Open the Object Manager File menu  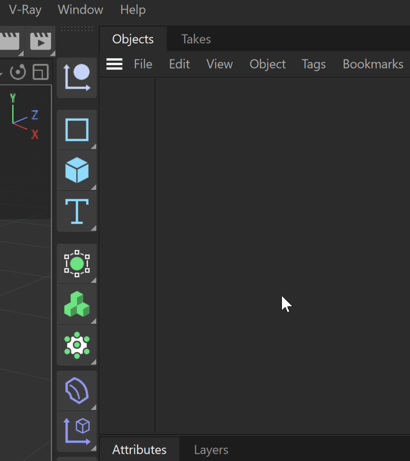tap(143, 64)
